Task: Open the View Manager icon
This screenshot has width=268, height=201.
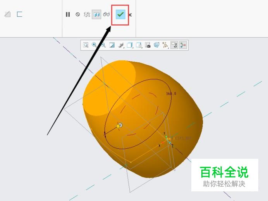Action: coord(139,45)
